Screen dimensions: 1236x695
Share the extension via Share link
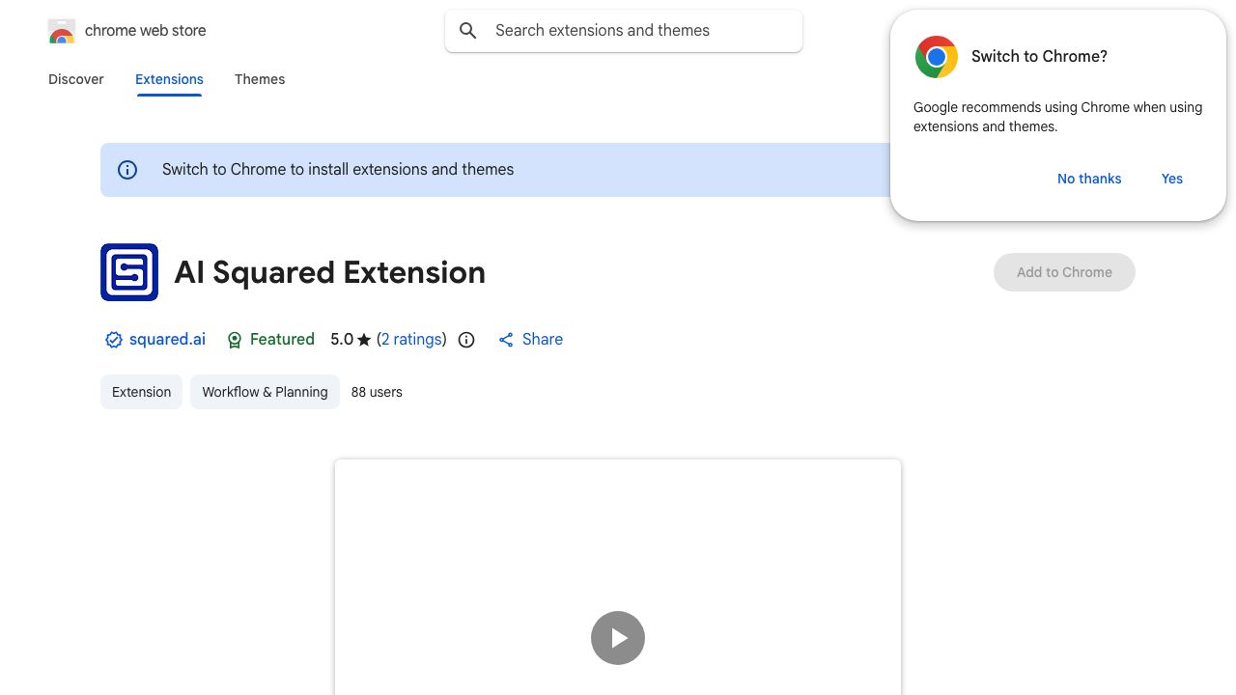pos(530,340)
